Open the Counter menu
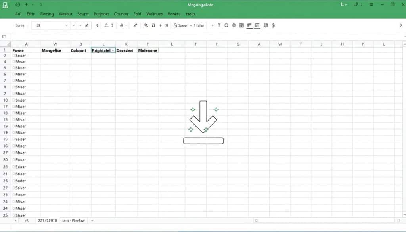Viewport: 406px width, 232px height. 121,14
